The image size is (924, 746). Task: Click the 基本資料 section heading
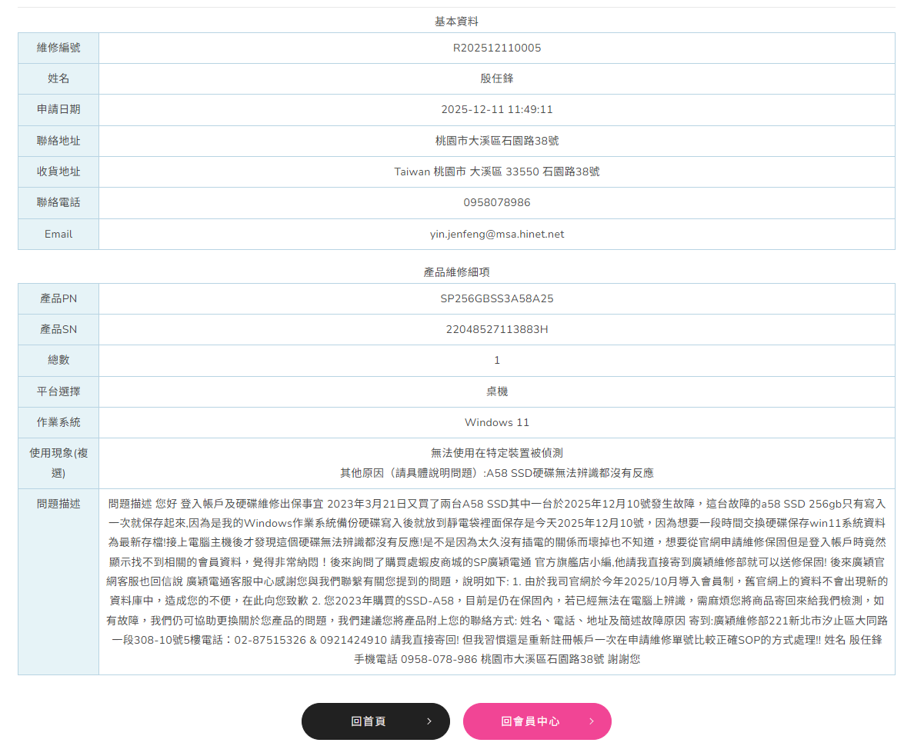coord(456,22)
